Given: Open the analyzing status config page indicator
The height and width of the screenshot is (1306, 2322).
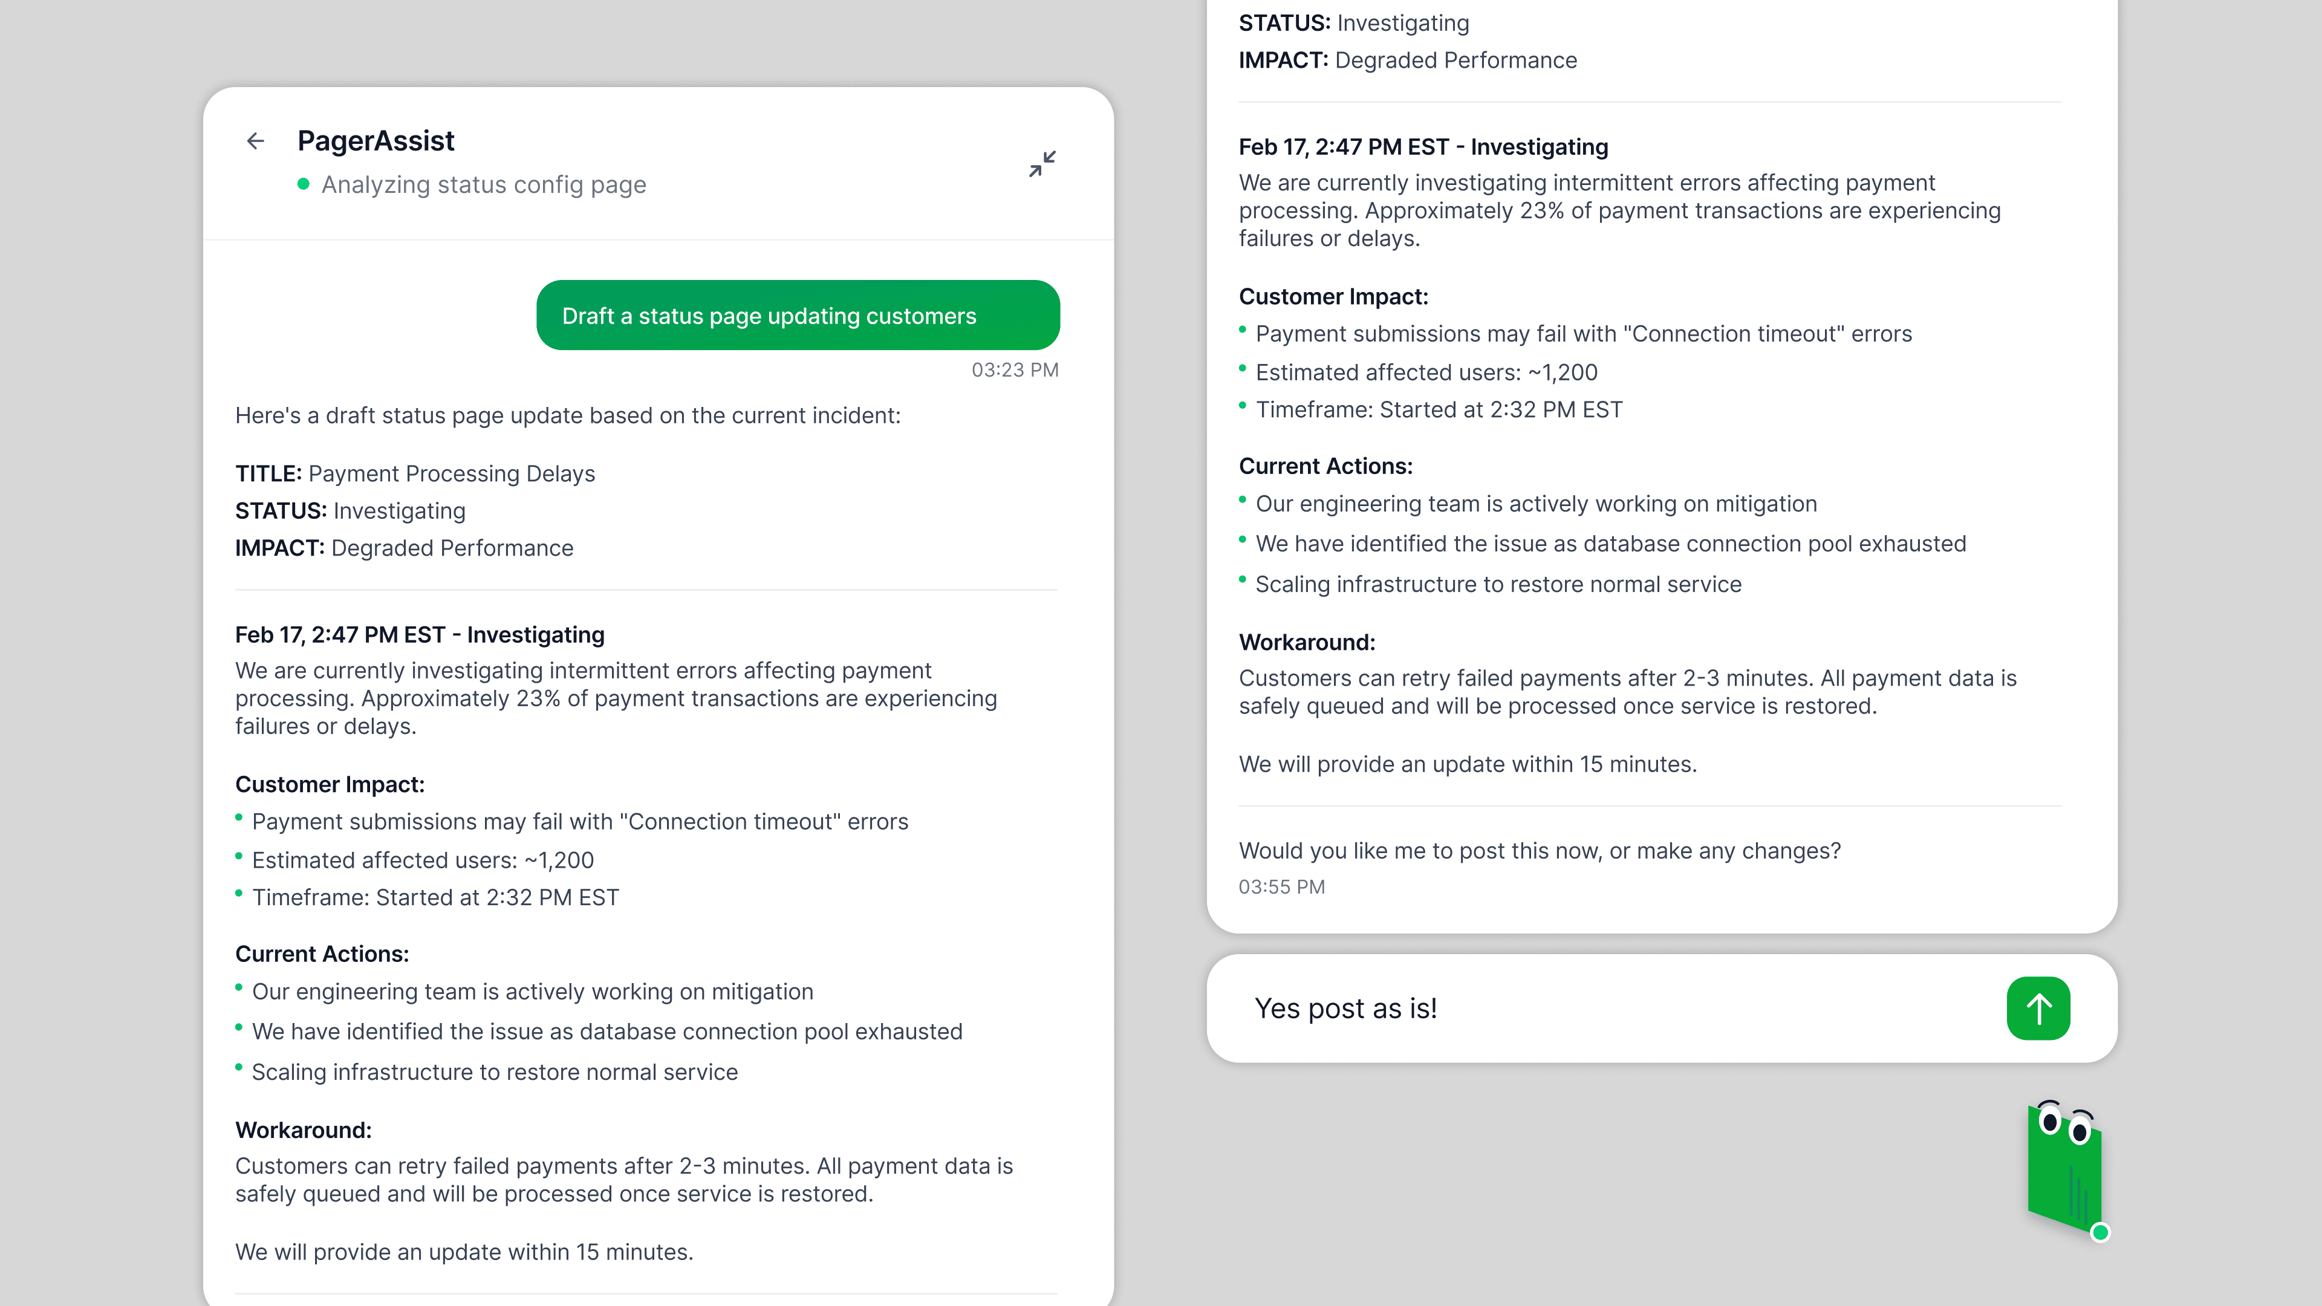Looking at the screenshot, I should click(483, 184).
